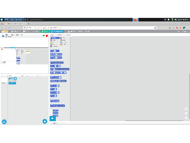Select the active Firefox browser tab
This screenshot has height=143, width=190.
pos(15,24)
